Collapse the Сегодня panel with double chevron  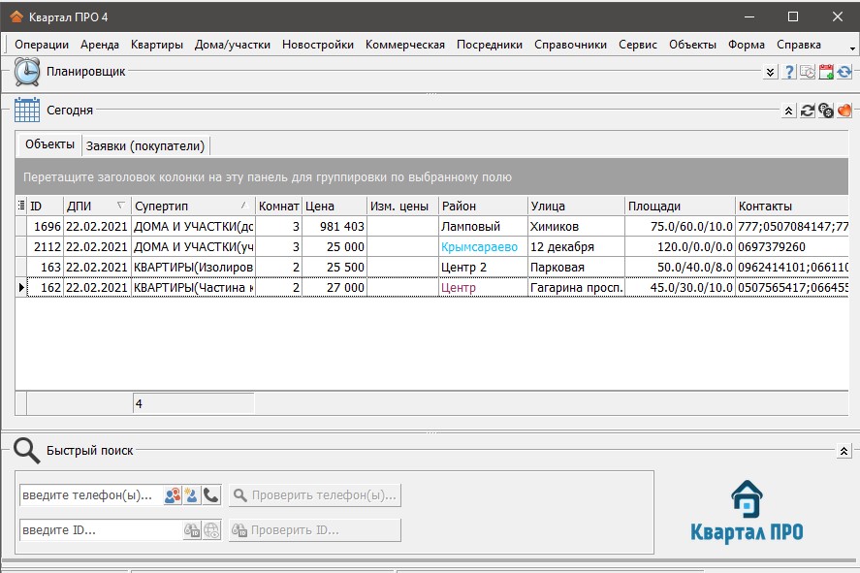tap(788, 111)
